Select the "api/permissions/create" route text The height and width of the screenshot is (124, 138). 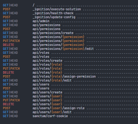pyautogui.click(x=53, y=33)
